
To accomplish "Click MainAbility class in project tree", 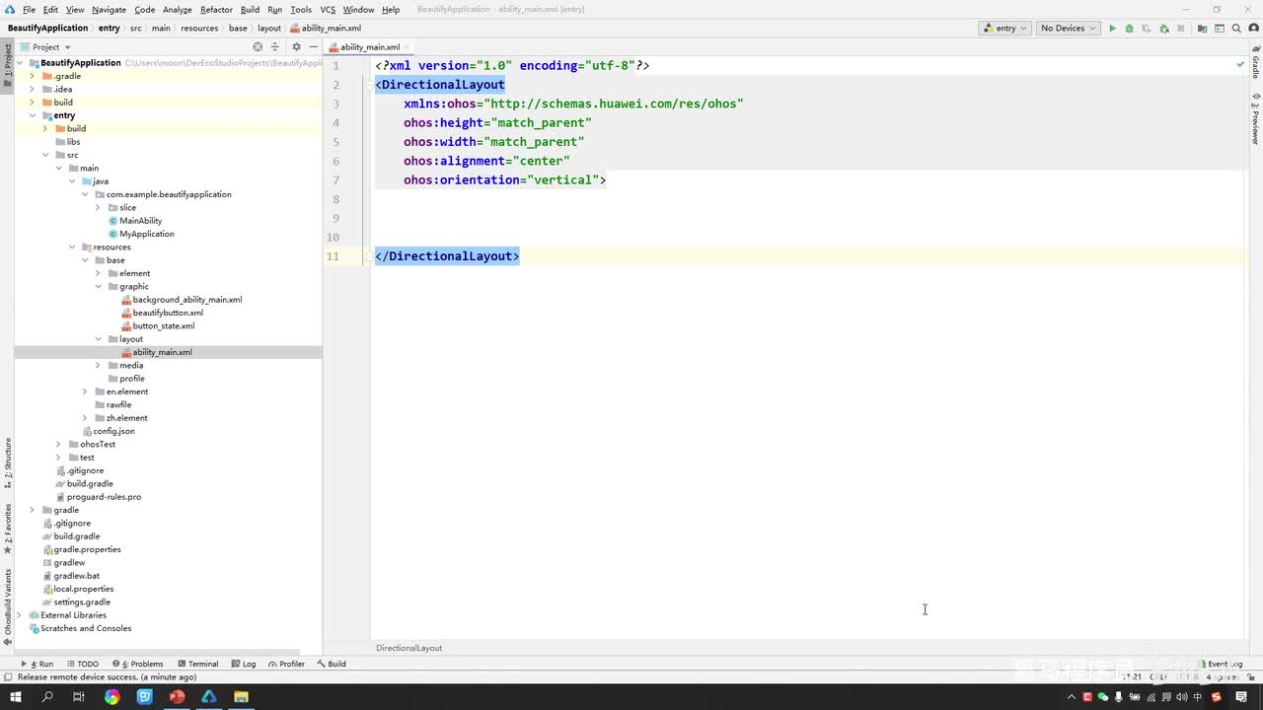I will (140, 221).
